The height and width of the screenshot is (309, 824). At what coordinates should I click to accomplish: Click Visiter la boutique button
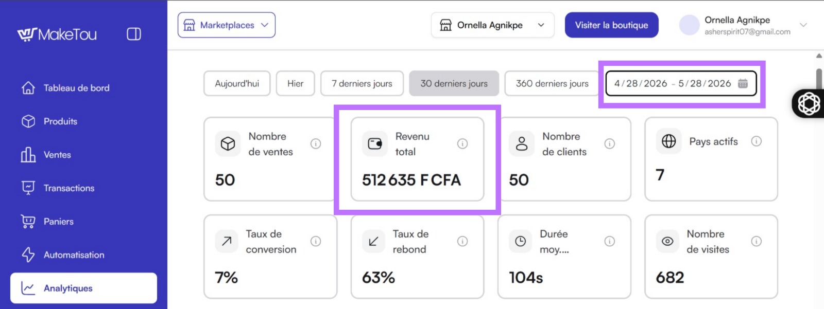(611, 25)
